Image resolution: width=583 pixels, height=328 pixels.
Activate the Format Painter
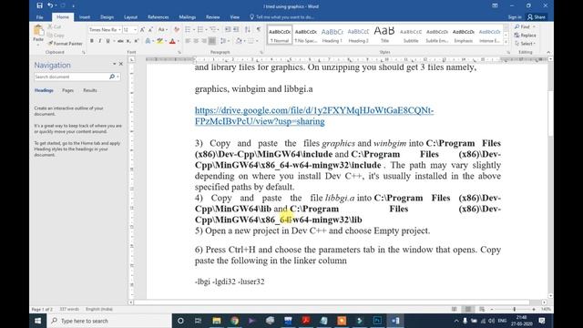tap(65, 44)
